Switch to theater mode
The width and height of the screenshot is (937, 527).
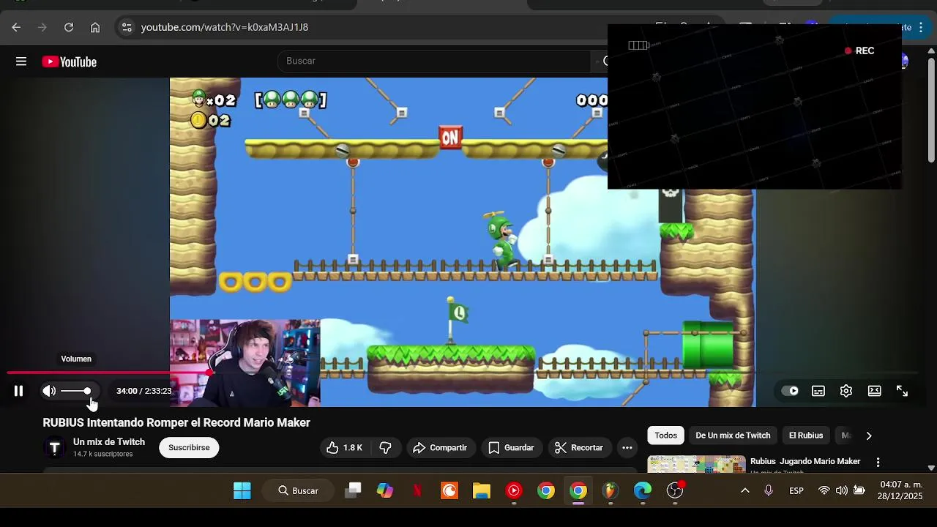point(874,391)
